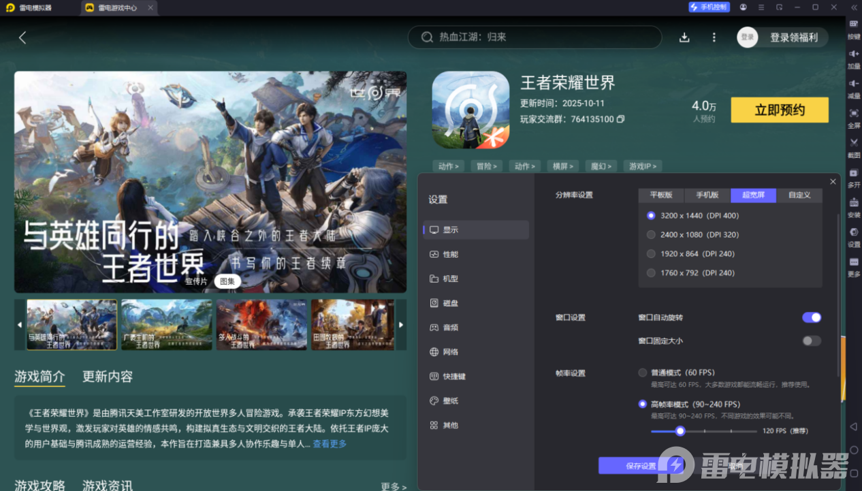This screenshot has height=491, width=862.
Task: Turn on the 窗口固定大小 fixed-size switch
Action: pyautogui.click(x=810, y=340)
